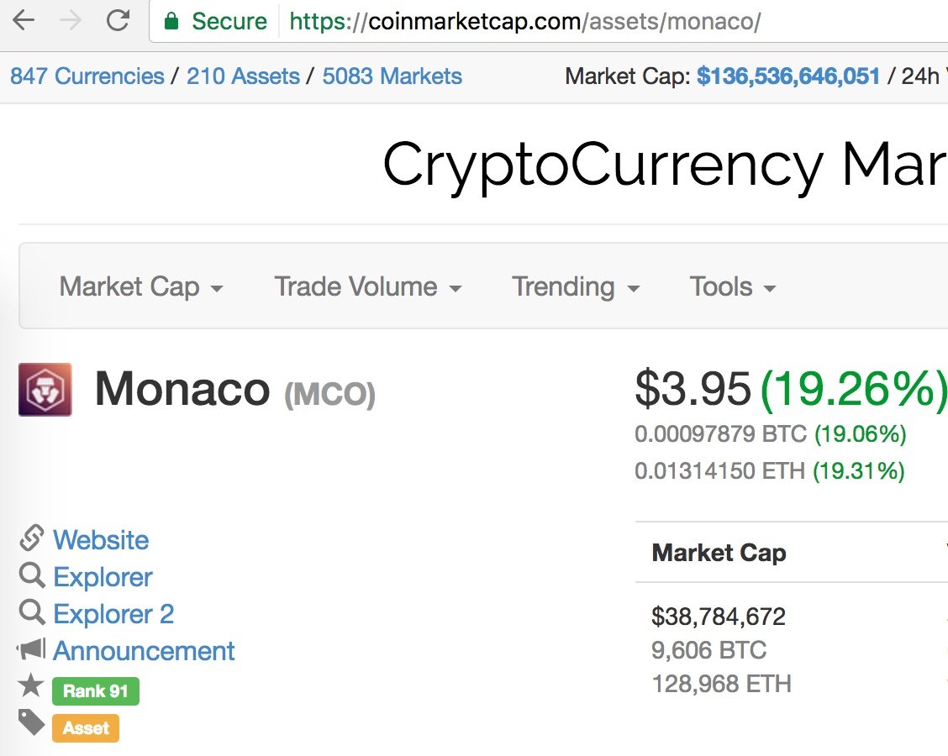Click the star icon next to Rank 91
Screen dimensions: 948x756
point(31,686)
